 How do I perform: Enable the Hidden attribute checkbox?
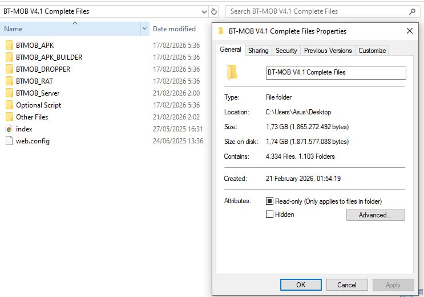(270, 214)
